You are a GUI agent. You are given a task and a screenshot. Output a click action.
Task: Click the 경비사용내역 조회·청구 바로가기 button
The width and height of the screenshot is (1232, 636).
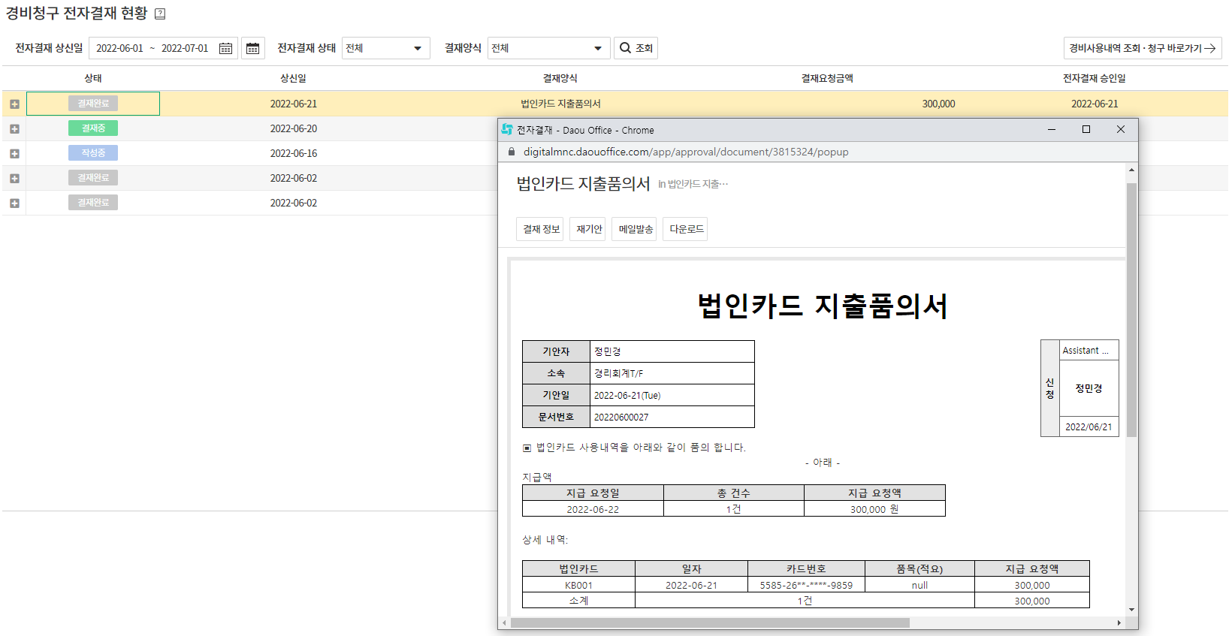tap(1143, 48)
